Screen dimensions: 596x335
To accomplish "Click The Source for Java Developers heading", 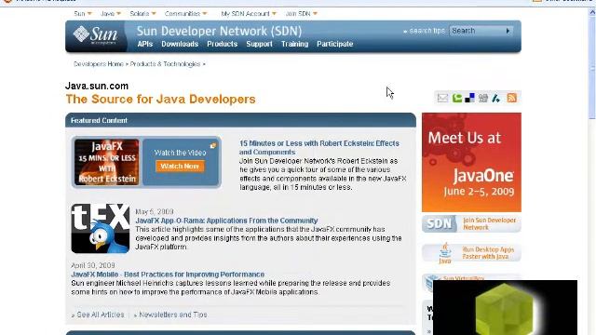I will (160, 100).
